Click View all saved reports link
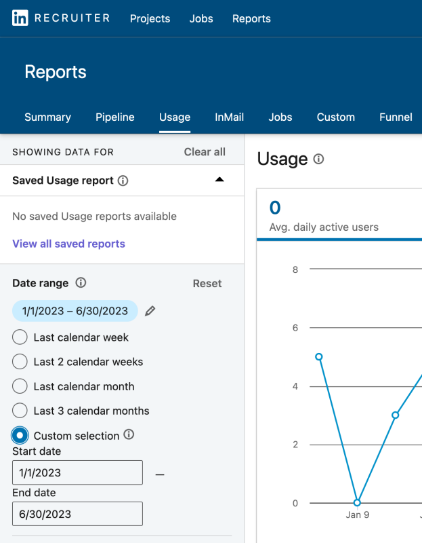 [x=69, y=244]
